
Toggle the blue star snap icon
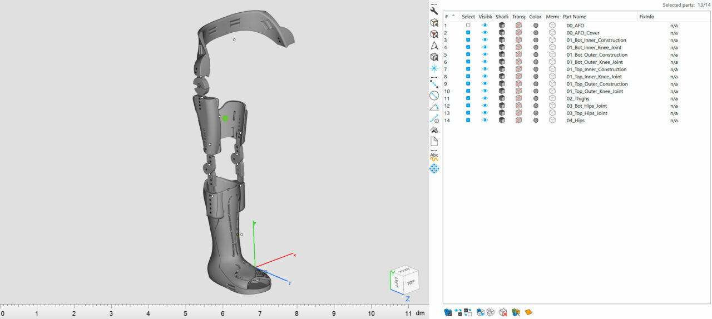[434, 68]
